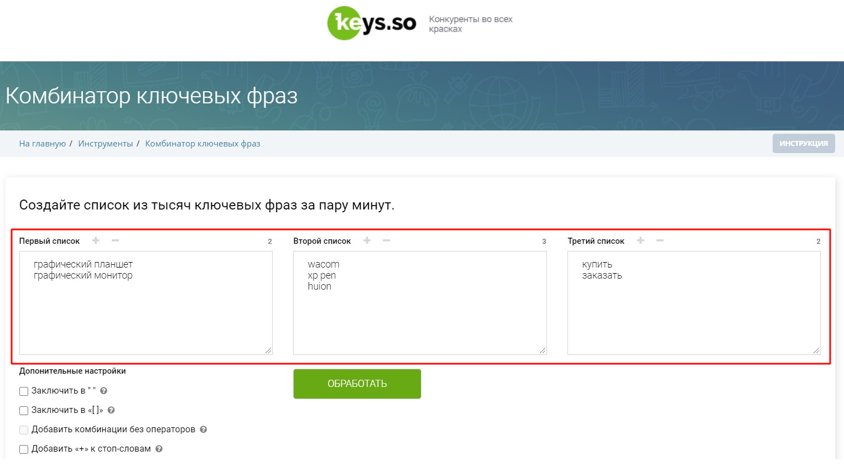Tick the Заключить в «[ ]» checkbox

[24, 411]
